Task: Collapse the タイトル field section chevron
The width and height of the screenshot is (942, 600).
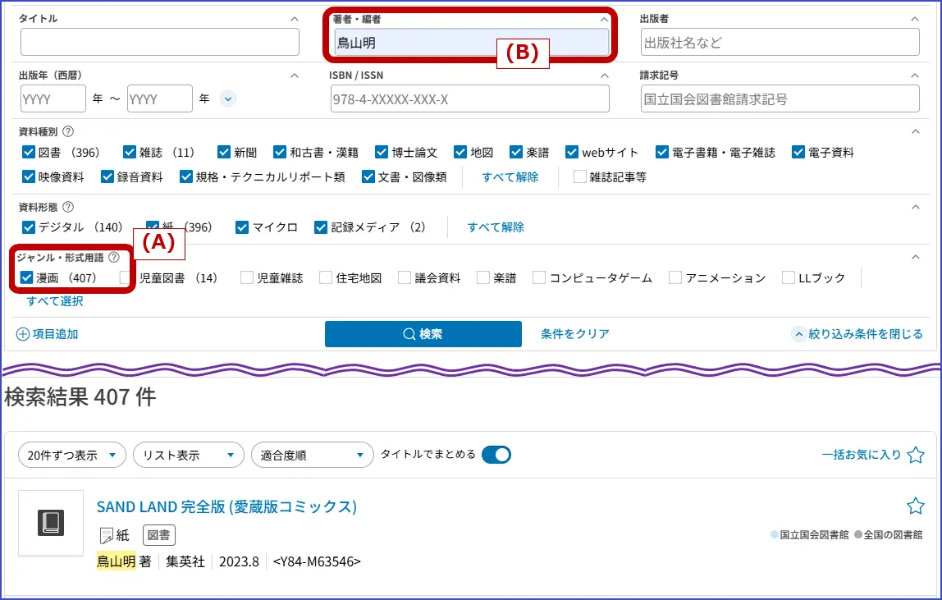Action: (x=295, y=19)
